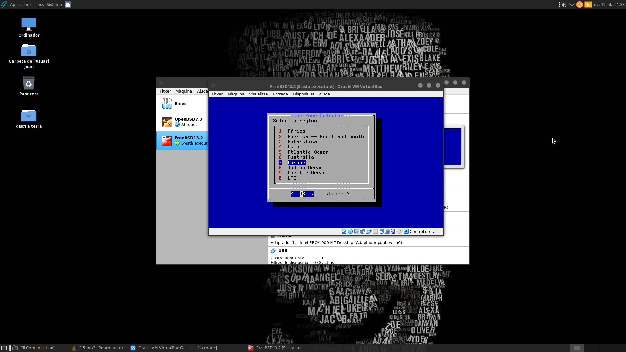Click the mouse integration status icon
This screenshot has width=626, height=352.
point(400,231)
